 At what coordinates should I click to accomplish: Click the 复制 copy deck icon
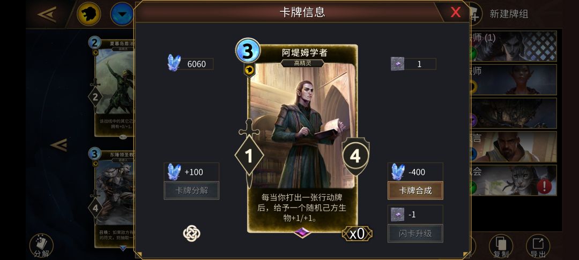pos(501,246)
